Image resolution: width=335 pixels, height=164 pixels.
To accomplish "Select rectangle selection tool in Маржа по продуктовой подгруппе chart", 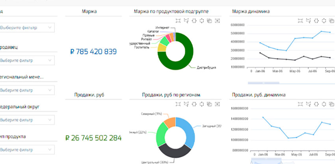I will coord(179,21).
